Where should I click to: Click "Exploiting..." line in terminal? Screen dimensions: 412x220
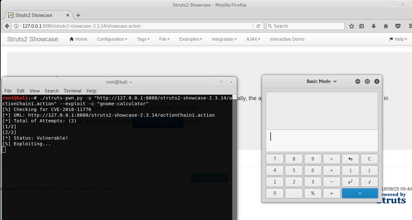pyautogui.click(x=32, y=144)
